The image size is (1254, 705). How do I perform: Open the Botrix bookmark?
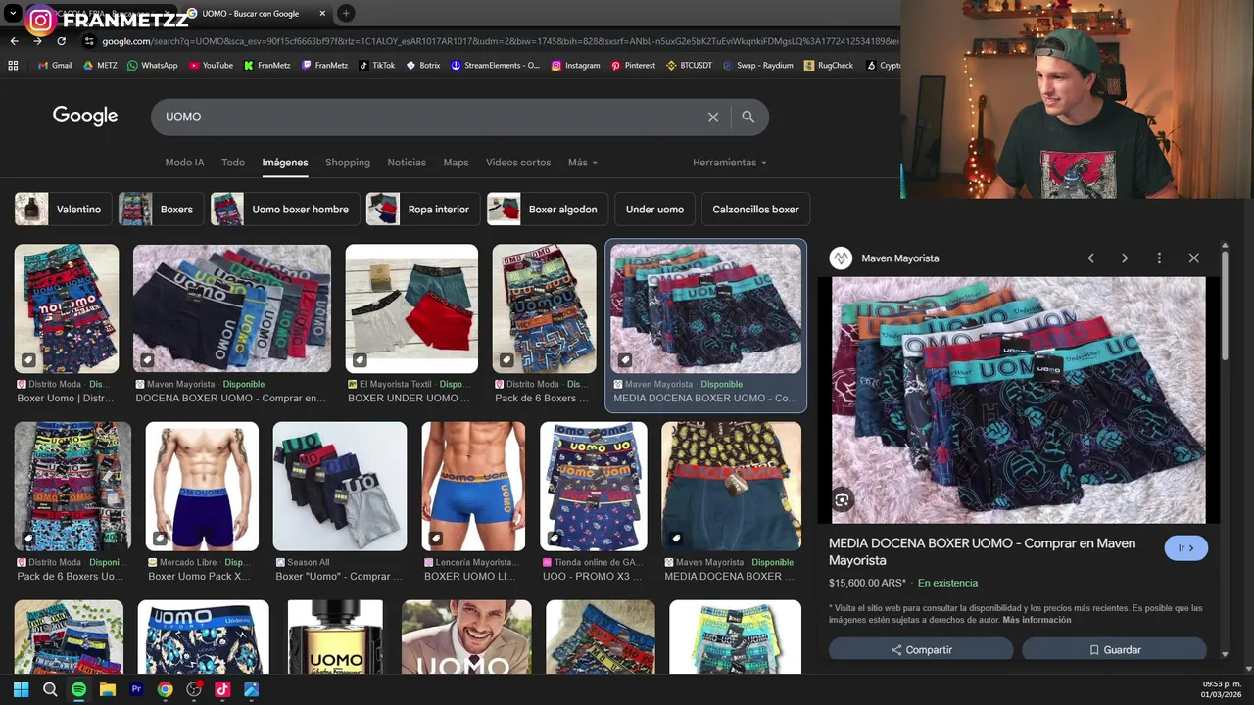[x=423, y=66]
